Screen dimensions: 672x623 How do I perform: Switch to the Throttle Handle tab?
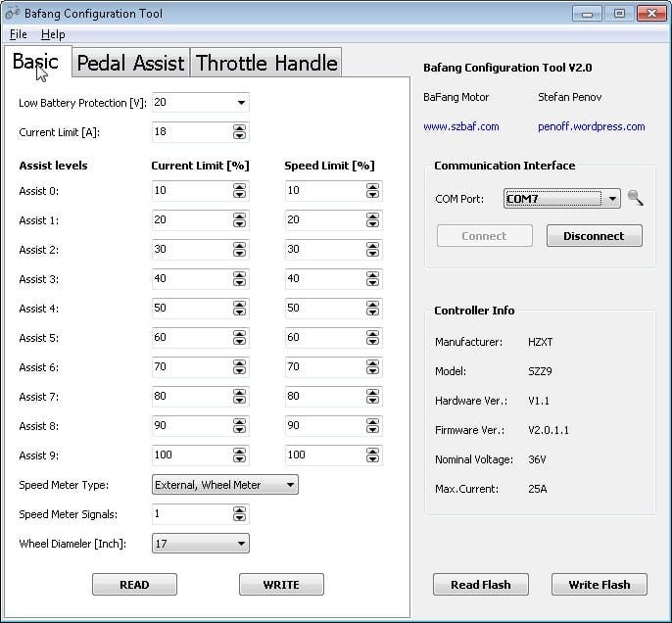tap(266, 63)
